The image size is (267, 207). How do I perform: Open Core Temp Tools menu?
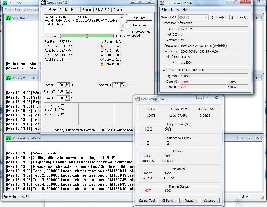[175, 10]
